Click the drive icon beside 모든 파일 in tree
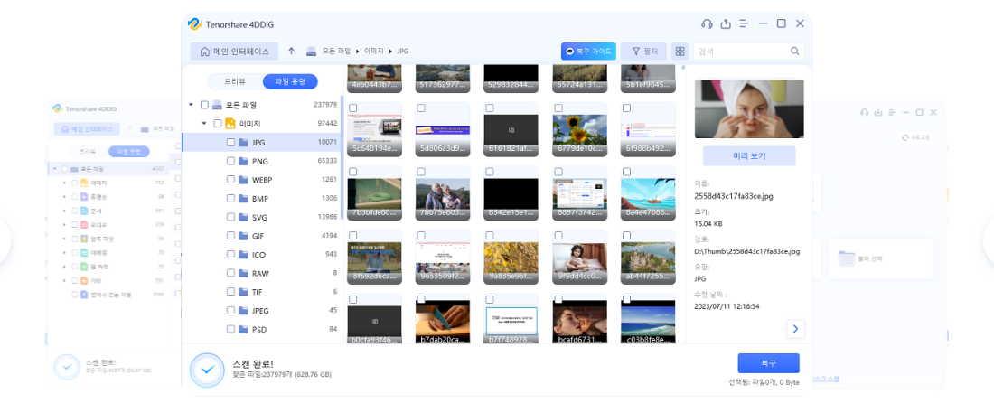994x413 pixels. [218, 105]
